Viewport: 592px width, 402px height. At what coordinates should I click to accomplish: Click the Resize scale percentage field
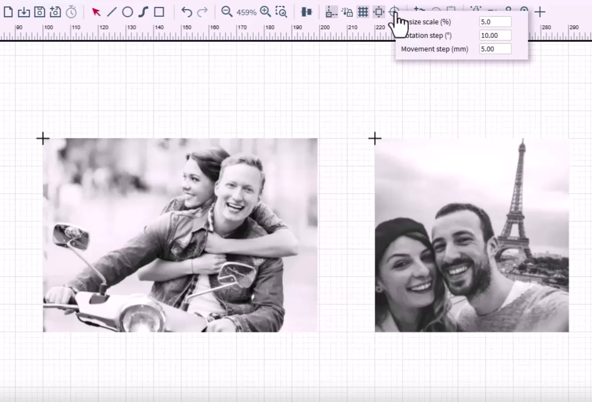click(x=495, y=22)
